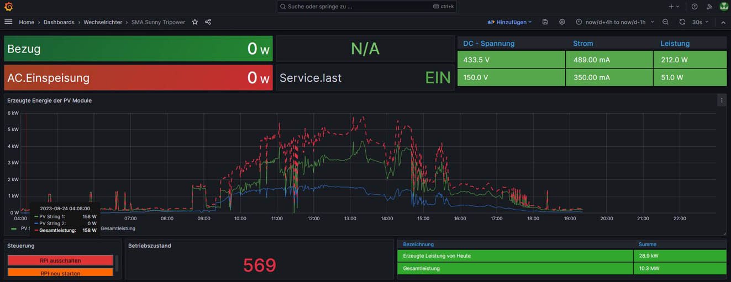Go to Wechselrichter in the breadcrumb
This screenshot has height=282, width=731.
coord(103,22)
